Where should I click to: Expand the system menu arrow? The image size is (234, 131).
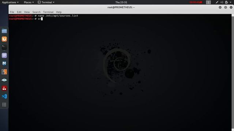click(231, 2)
